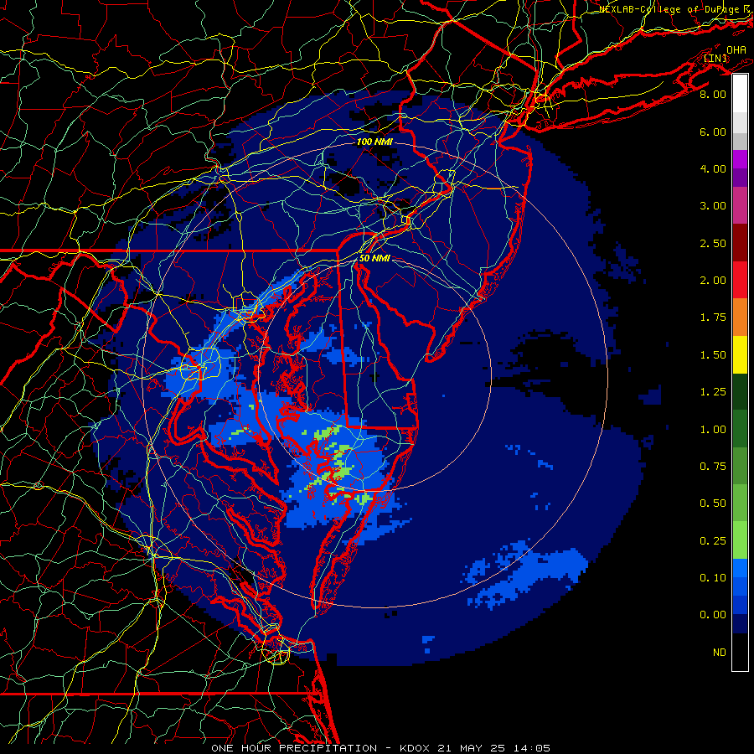Click the "ND" no-data legend label
The height and width of the screenshot is (754, 754).
(720, 653)
